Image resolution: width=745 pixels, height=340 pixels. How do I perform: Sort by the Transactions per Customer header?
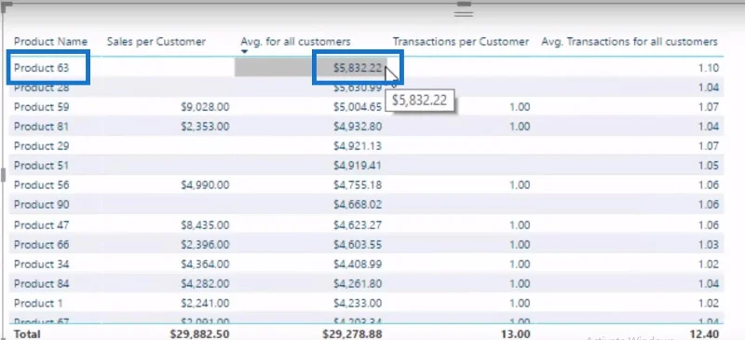(x=460, y=41)
